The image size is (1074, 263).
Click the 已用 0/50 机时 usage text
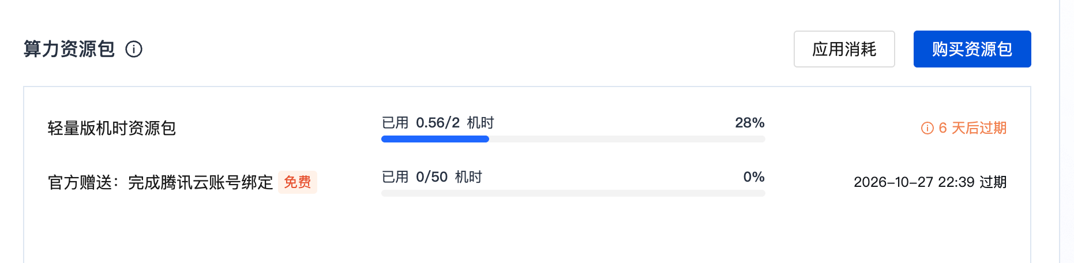[x=431, y=177]
